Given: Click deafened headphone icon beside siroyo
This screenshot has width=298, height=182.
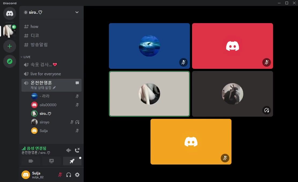Looking at the screenshot, I should (77, 122).
